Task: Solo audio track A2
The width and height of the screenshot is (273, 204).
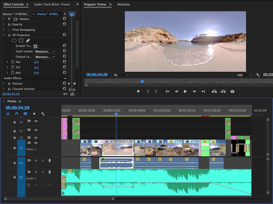Action: 43,172
